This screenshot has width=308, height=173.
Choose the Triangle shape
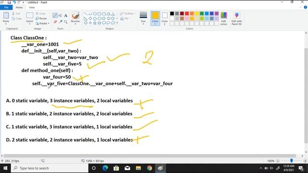pos(113,14)
